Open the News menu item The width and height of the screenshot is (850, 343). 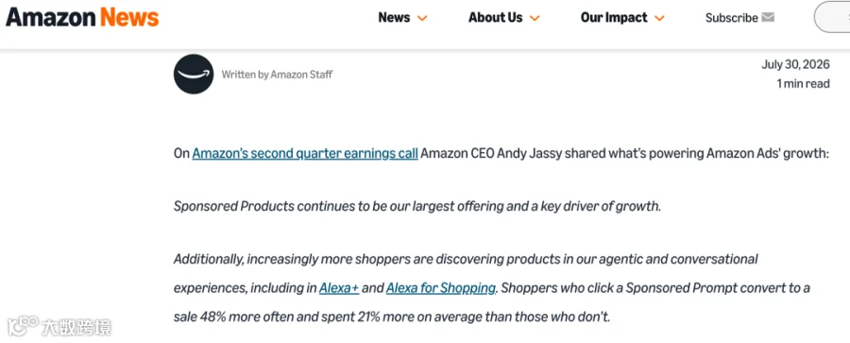[x=394, y=17]
